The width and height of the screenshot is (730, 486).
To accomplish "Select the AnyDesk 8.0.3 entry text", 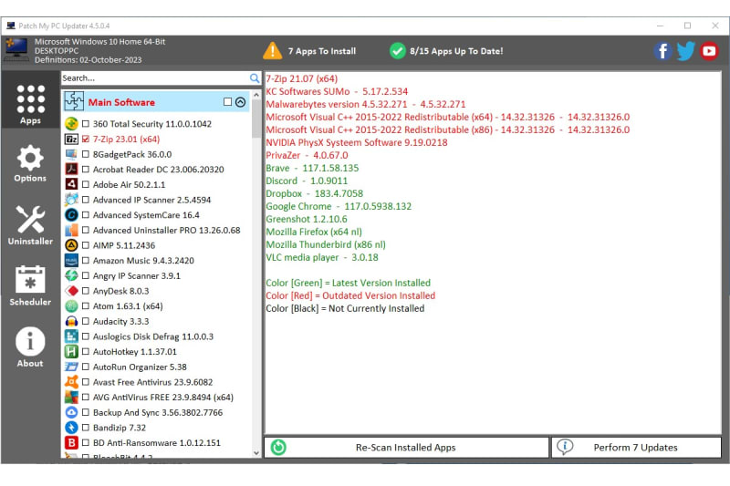I will (121, 291).
